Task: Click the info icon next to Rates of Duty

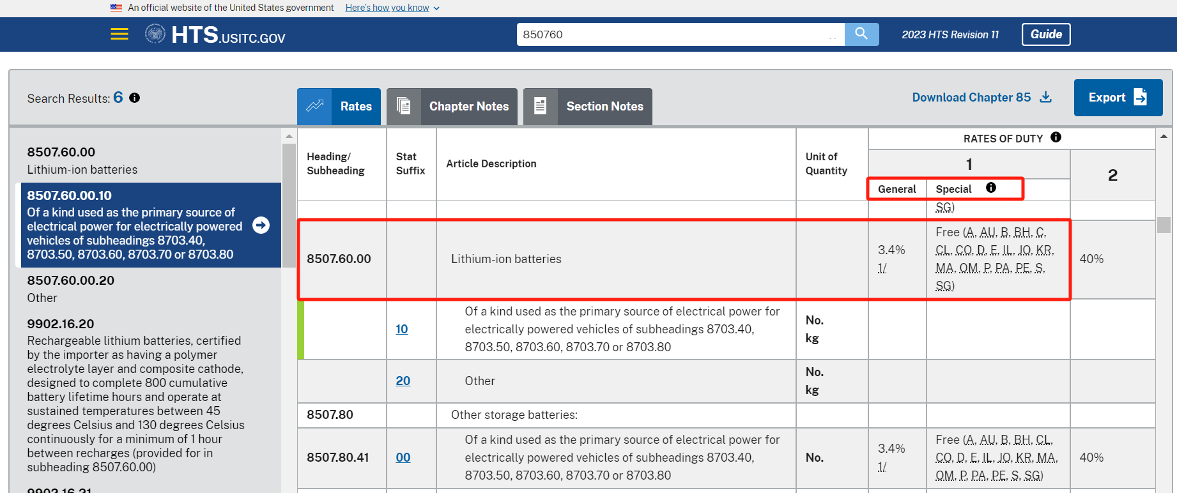Action: (1056, 137)
